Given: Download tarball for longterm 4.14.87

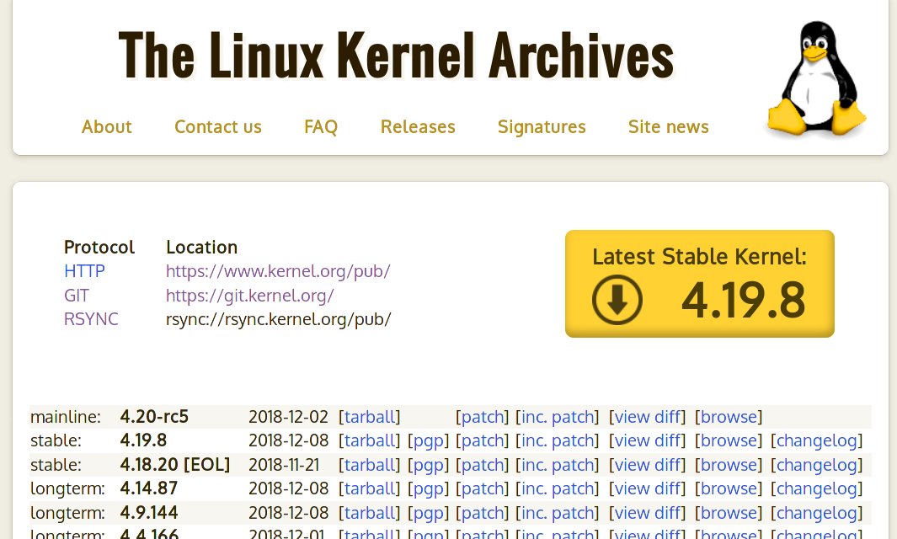Looking at the screenshot, I should pos(370,488).
